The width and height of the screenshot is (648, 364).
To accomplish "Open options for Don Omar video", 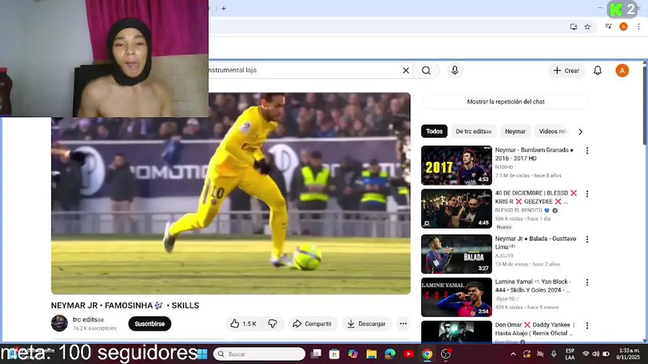I will coord(587,325).
